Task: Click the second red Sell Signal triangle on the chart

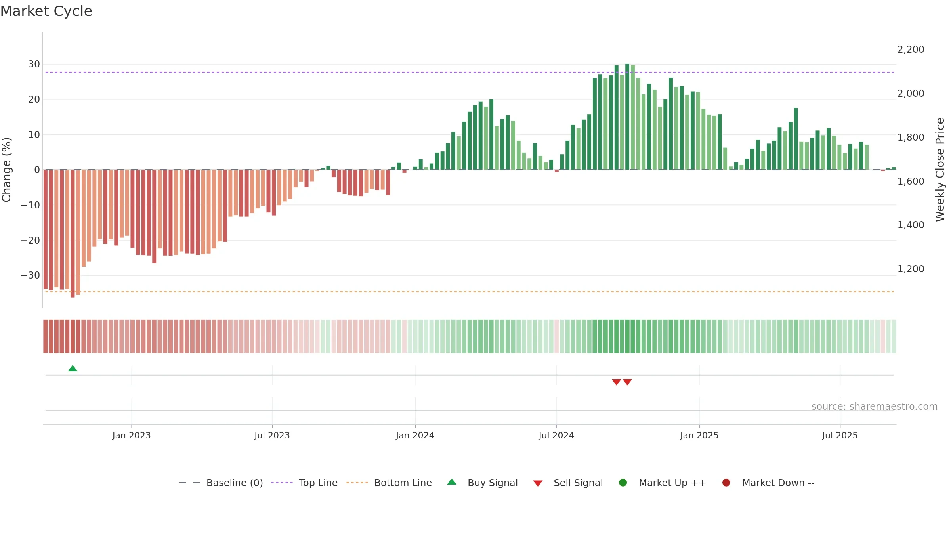Action: click(627, 382)
